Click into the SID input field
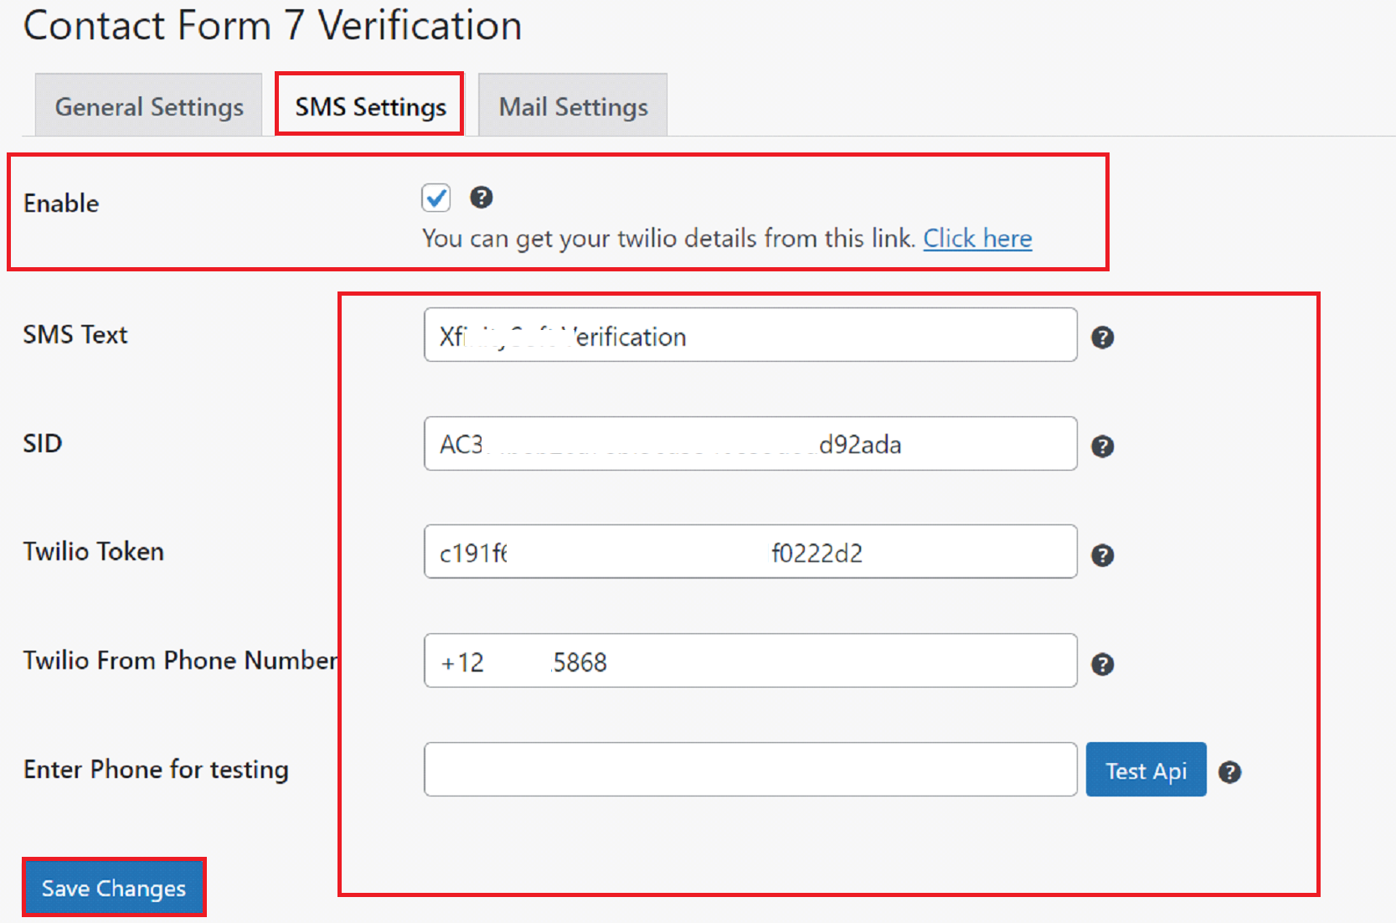This screenshot has width=1396, height=923. point(750,443)
